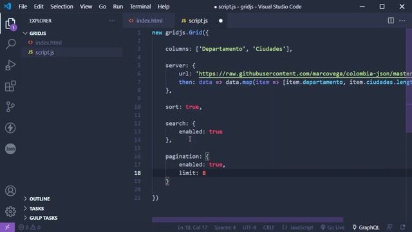Open editor More Actions ellipsis
Image resolution: width=412 pixels, height=232 pixels.
click(402, 21)
